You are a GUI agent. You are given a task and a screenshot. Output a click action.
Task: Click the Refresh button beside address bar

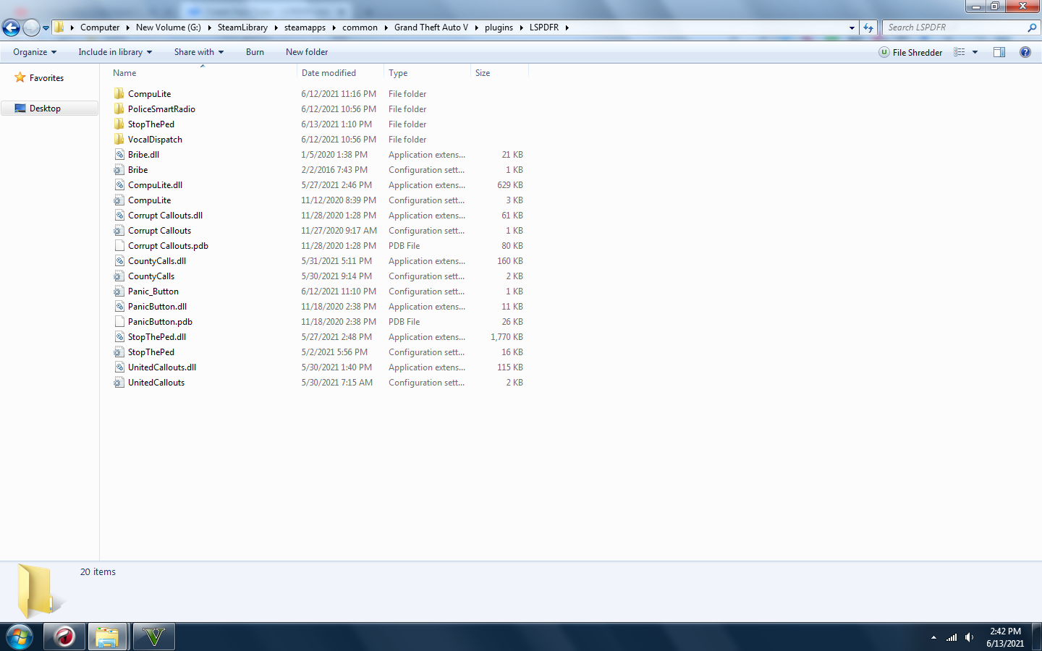pyautogui.click(x=868, y=27)
